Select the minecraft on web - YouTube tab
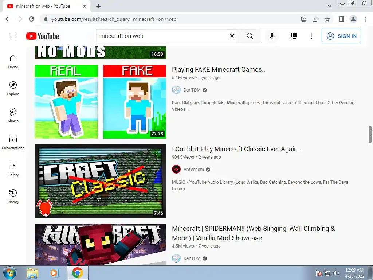Image resolution: width=373 pixels, height=280 pixels. pyautogui.click(x=47, y=6)
